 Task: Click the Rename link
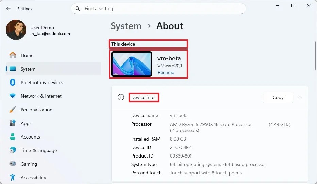point(166,72)
